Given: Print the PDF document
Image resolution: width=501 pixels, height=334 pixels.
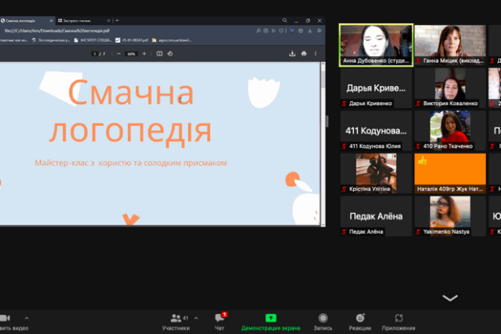Looking at the screenshot, I should 304,53.
